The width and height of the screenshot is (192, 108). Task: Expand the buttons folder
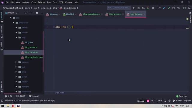(x=16, y=62)
